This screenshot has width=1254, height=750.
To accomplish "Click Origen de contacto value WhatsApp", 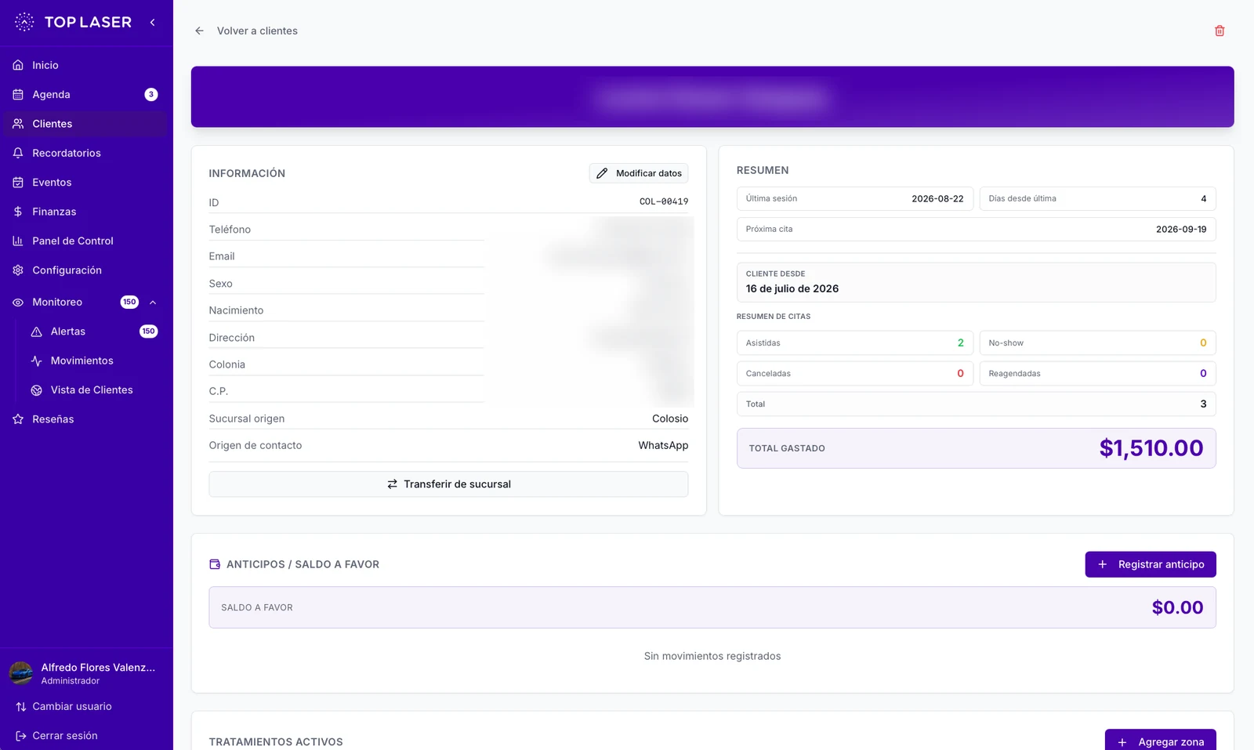I will click(663, 445).
